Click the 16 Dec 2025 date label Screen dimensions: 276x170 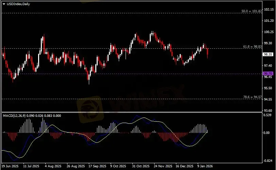point(184,166)
